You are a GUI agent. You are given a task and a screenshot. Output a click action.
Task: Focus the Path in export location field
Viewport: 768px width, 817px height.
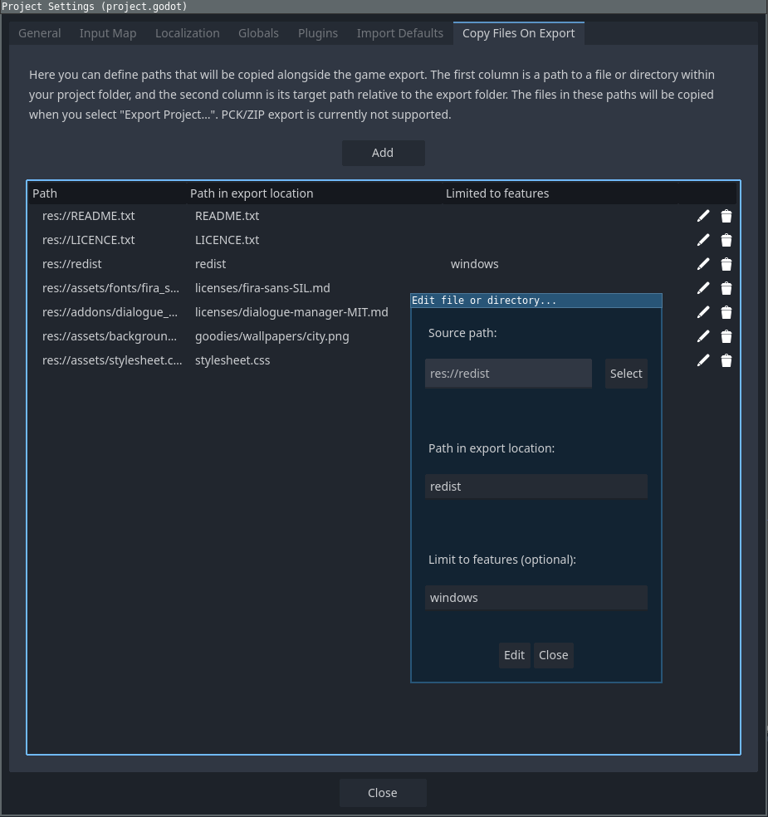pos(536,487)
